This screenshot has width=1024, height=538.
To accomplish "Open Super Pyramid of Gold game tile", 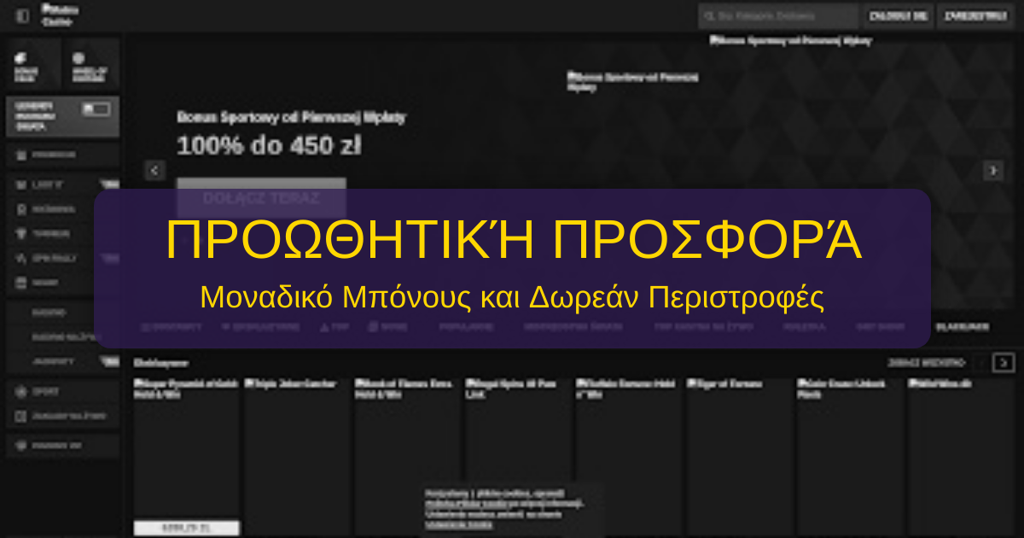I will pos(186,457).
